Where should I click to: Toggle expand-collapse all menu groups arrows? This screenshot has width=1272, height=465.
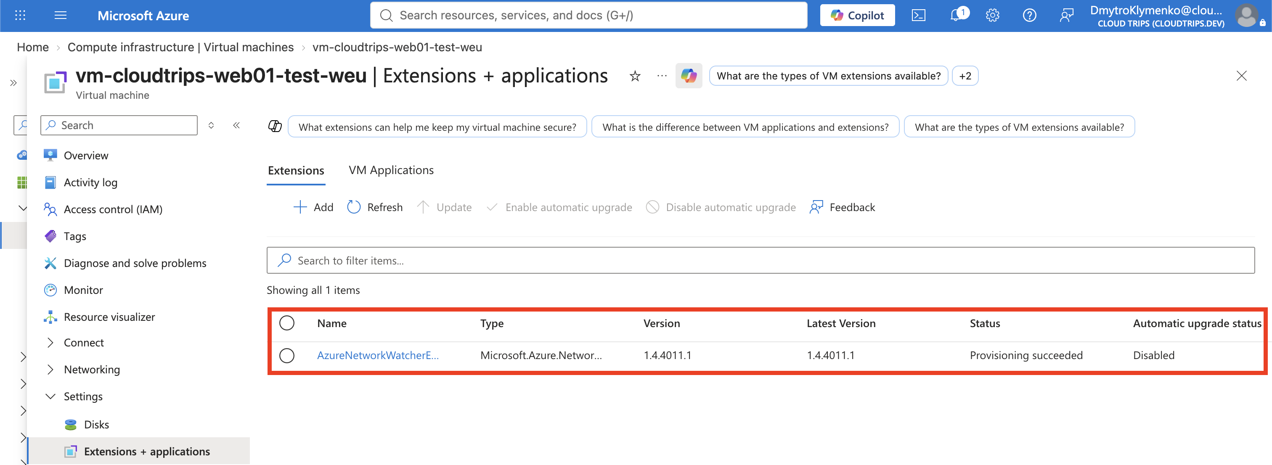pyautogui.click(x=211, y=125)
